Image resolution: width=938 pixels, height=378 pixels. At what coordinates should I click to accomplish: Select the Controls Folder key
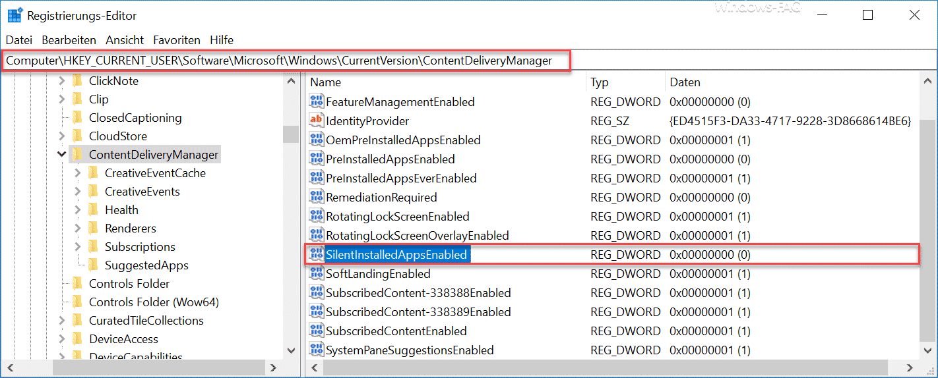pos(129,284)
